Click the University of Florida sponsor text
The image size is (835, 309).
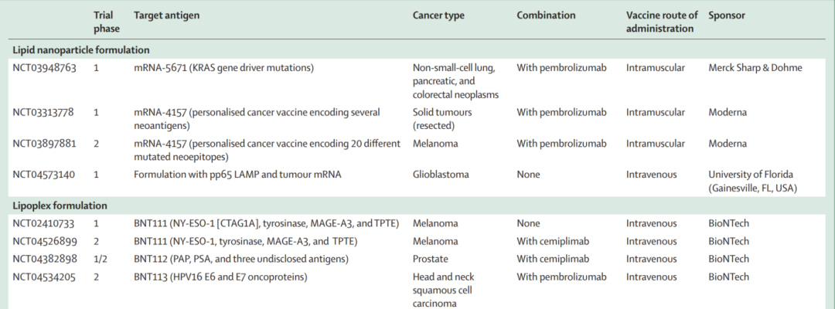pyautogui.click(x=752, y=182)
